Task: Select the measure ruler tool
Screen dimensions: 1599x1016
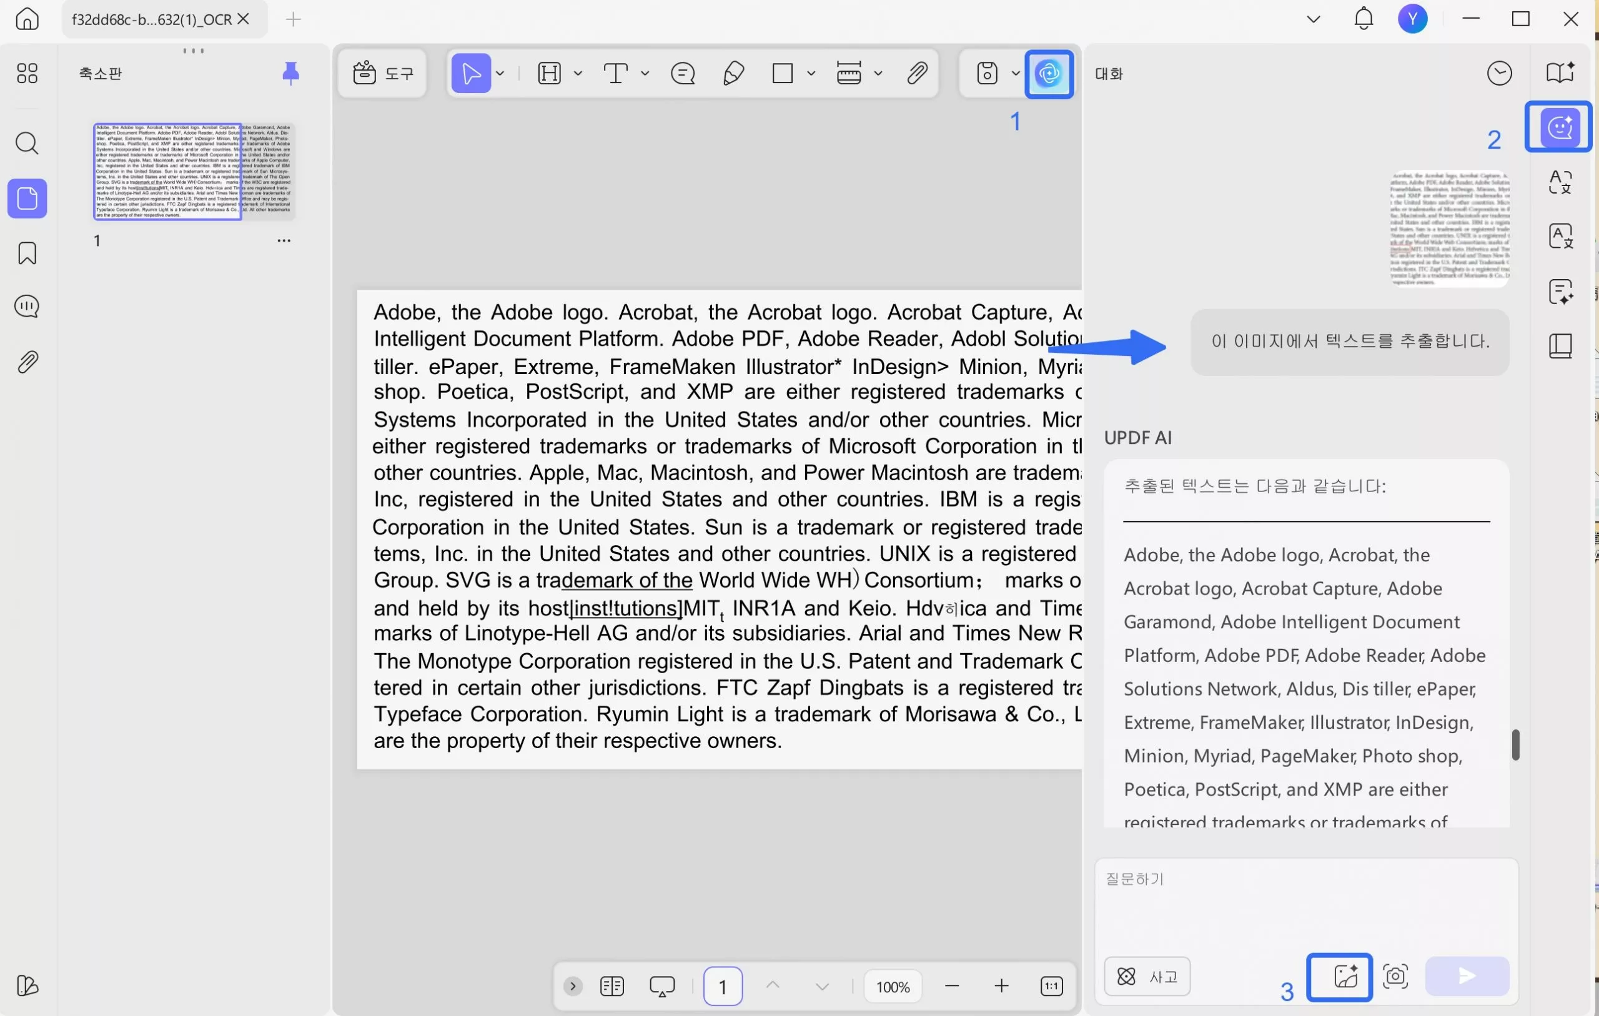Action: click(849, 73)
